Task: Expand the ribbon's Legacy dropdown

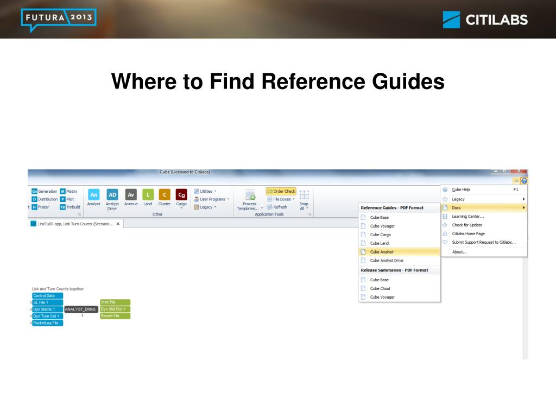Action: (x=205, y=207)
